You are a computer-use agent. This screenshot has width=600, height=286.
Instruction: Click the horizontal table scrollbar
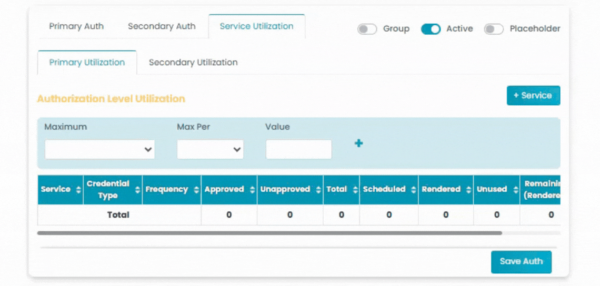pyautogui.click(x=269, y=232)
